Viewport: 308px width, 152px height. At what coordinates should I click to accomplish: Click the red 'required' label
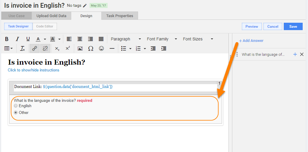pos(85,101)
